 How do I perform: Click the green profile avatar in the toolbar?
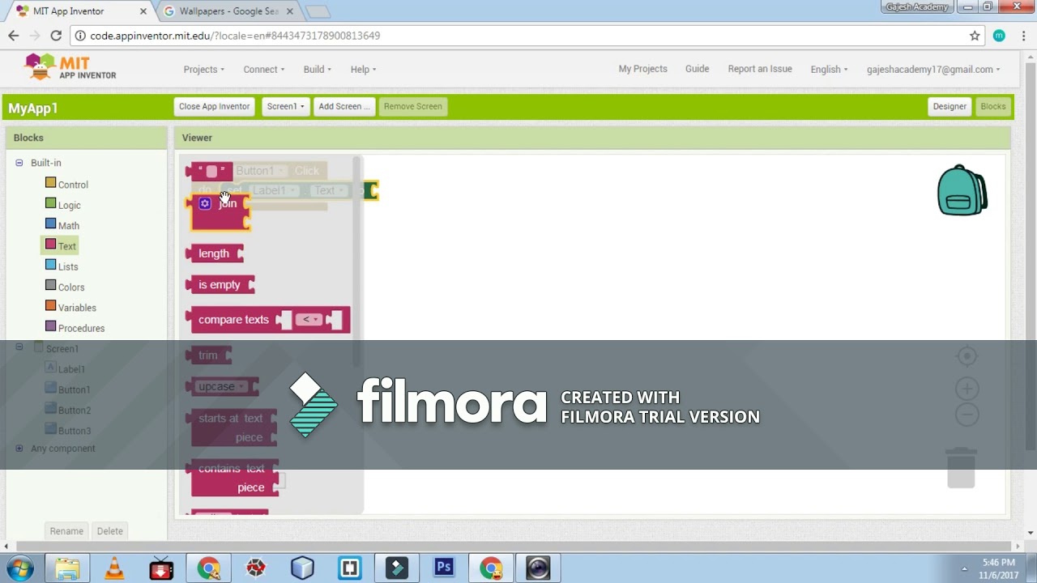999,36
